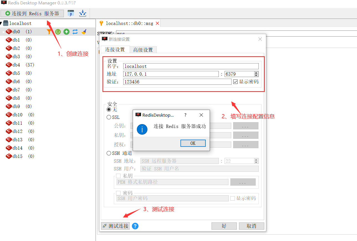Reload db0 with the green refresh icon

coord(58,32)
